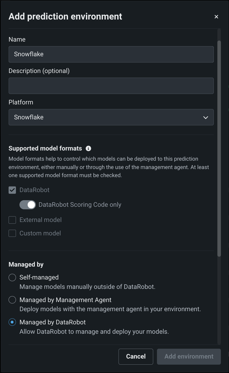Click the Supported model formats info icon

point(88,148)
